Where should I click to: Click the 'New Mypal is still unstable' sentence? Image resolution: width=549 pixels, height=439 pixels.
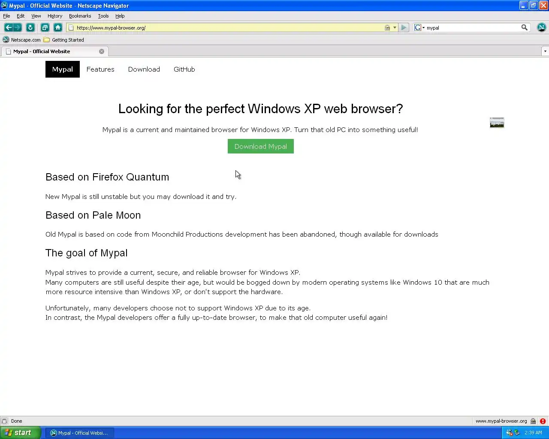(141, 197)
